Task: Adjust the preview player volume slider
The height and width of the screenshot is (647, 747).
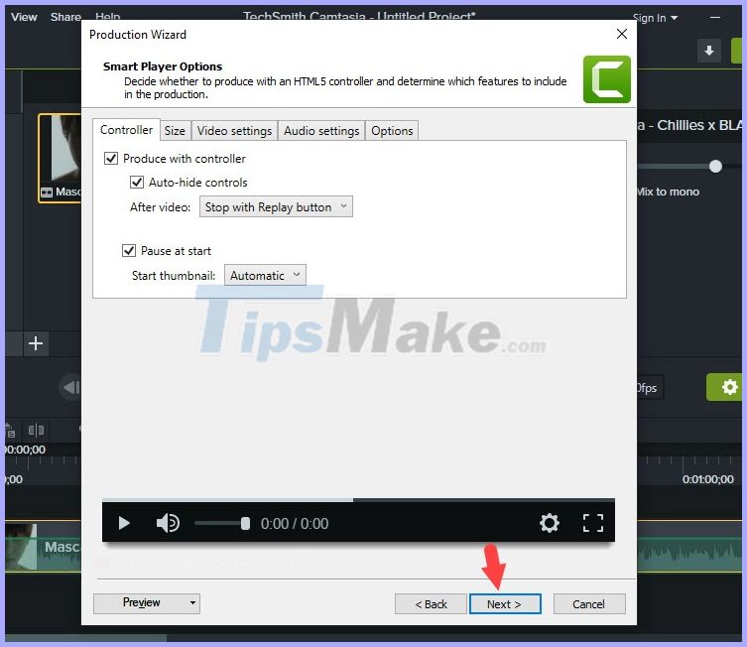Action: pos(222,524)
